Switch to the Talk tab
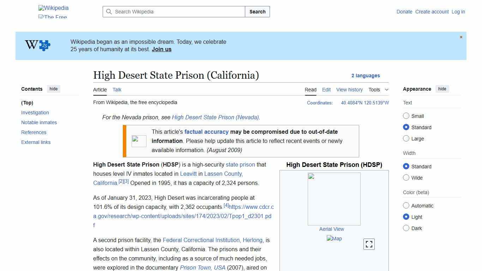482x271 pixels. pos(117,90)
